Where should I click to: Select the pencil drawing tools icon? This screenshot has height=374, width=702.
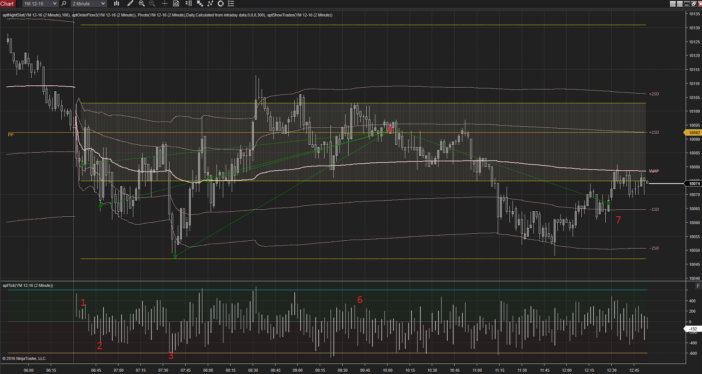pyautogui.click(x=130, y=4)
